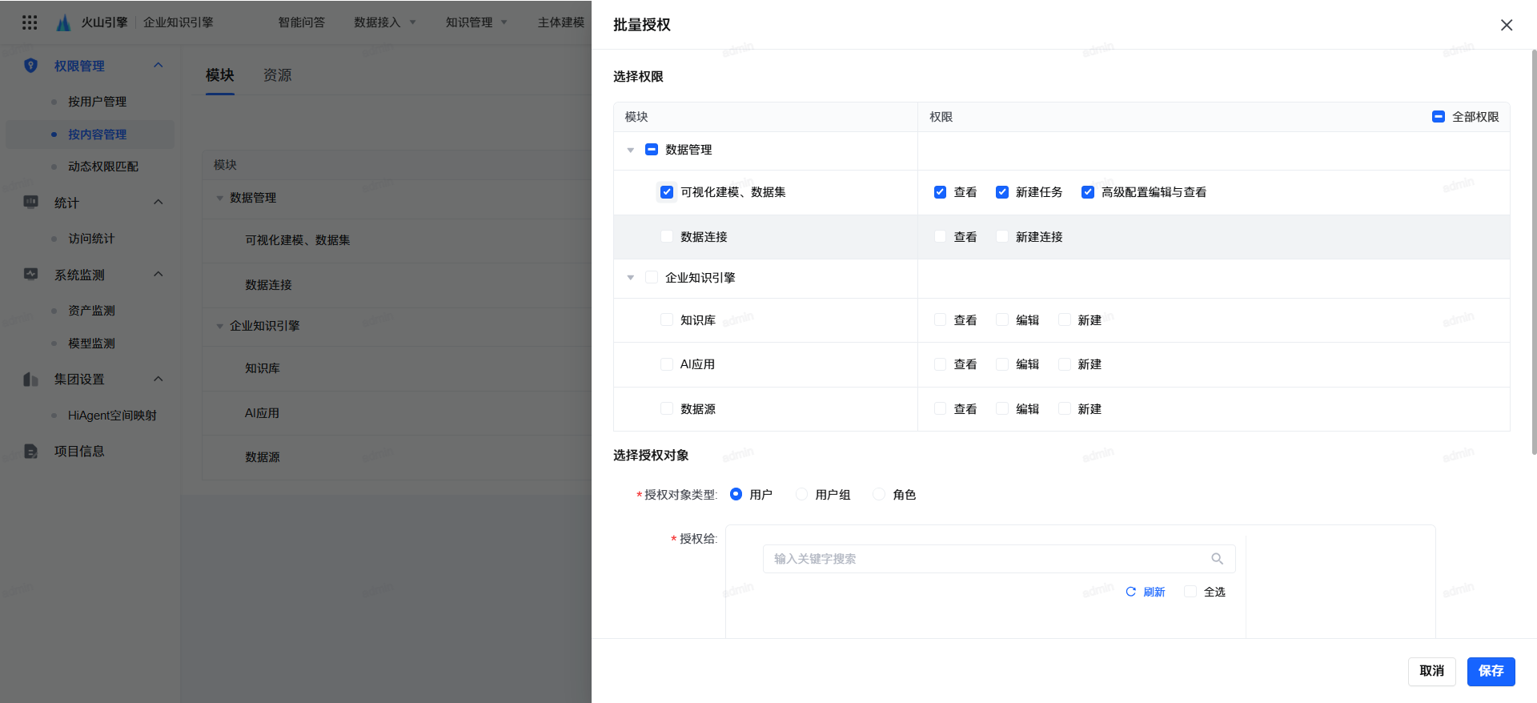Open the 知识管理 dropdown menu
The image size is (1537, 703).
tap(476, 22)
